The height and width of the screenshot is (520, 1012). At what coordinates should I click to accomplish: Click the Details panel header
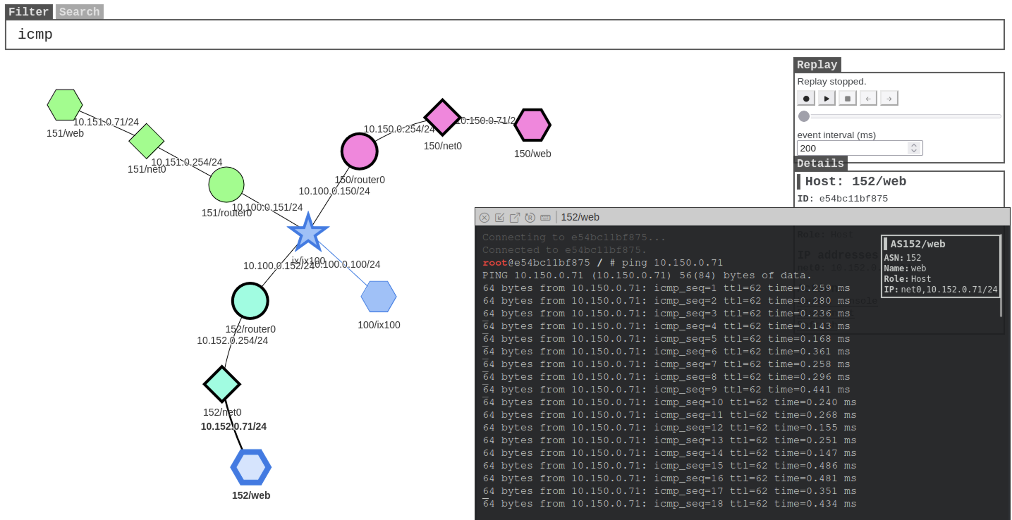point(820,163)
